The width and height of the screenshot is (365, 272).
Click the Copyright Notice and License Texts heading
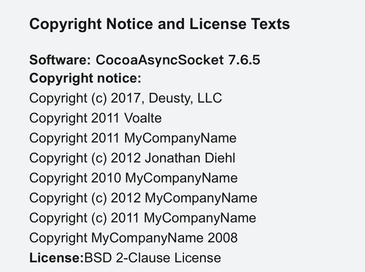pyautogui.click(x=160, y=25)
